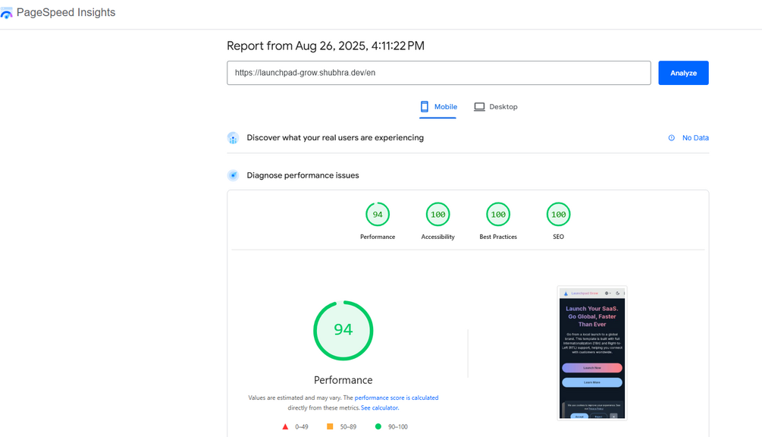This screenshot has width=762, height=437.
Task: Open the PageSpeed Insights home title
Action: point(66,13)
